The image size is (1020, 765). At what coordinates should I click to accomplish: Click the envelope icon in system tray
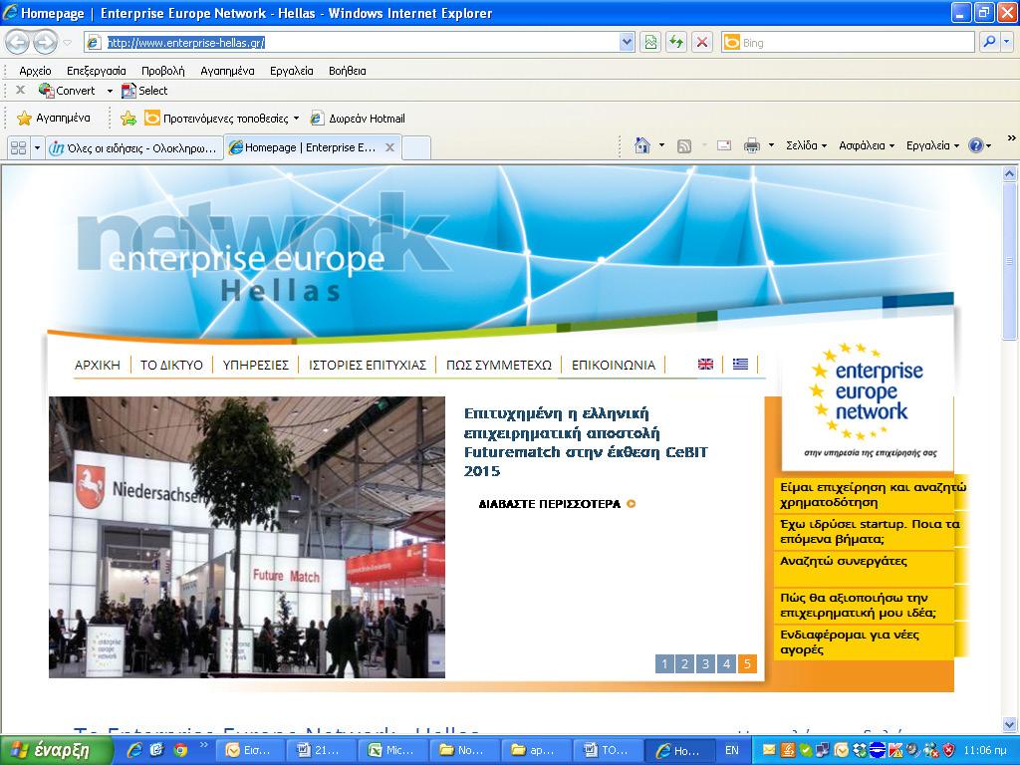pyautogui.click(x=769, y=750)
